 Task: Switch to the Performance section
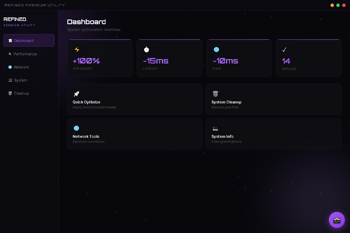coord(25,54)
